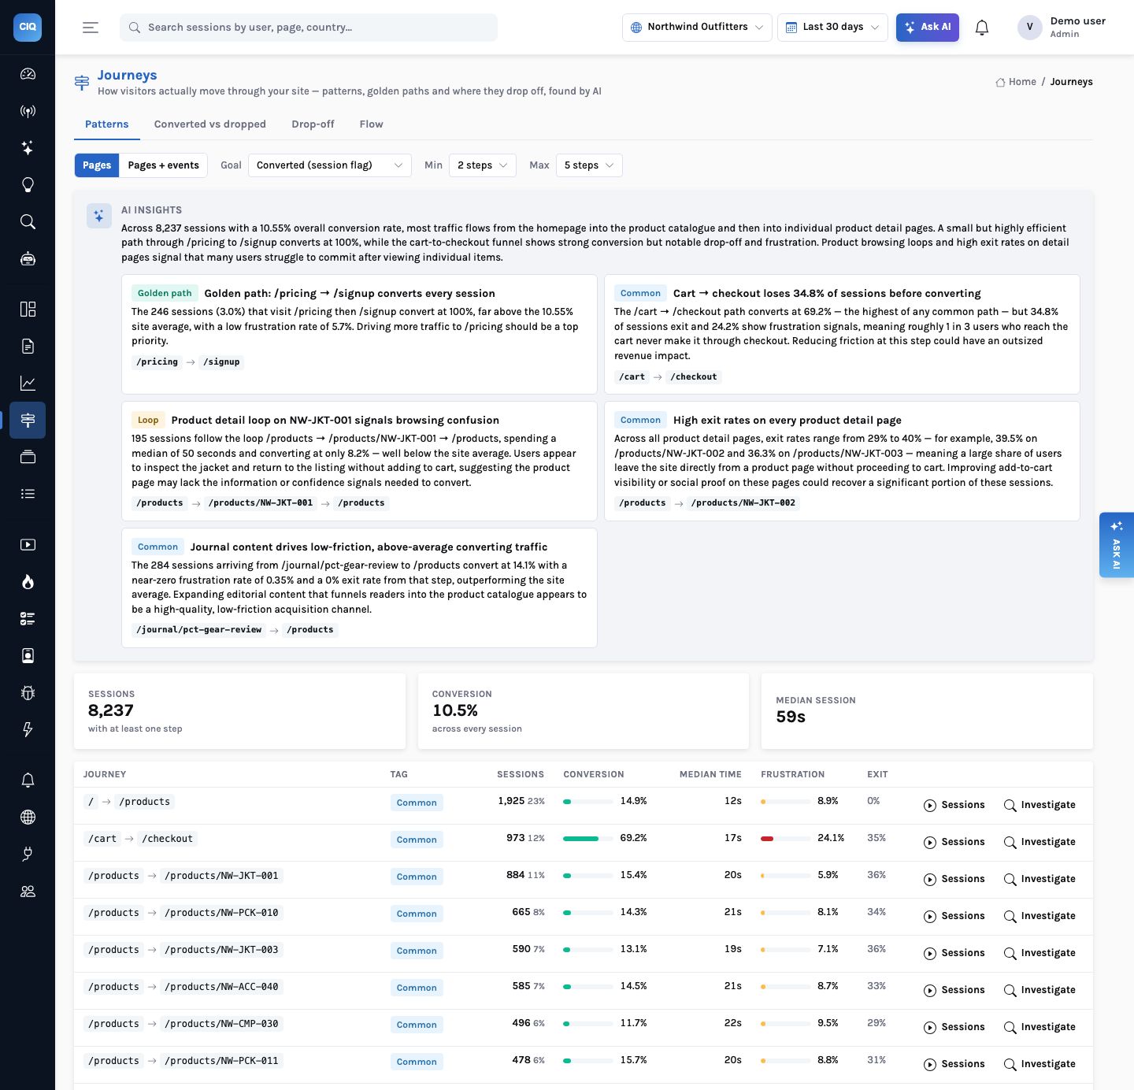Go to Home breadcrumb link
This screenshot has height=1090, width=1134.
point(1016,82)
